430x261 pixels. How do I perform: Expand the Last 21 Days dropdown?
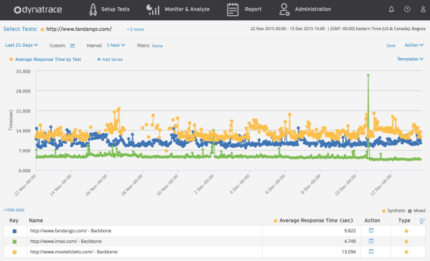coord(22,45)
